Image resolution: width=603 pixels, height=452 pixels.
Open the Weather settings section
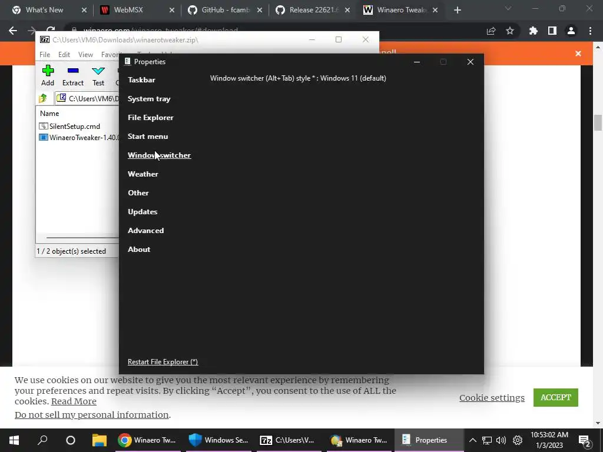tap(143, 174)
